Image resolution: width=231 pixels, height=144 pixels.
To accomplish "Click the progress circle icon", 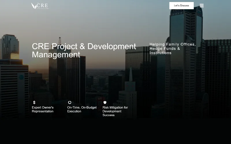I will [70, 103].
